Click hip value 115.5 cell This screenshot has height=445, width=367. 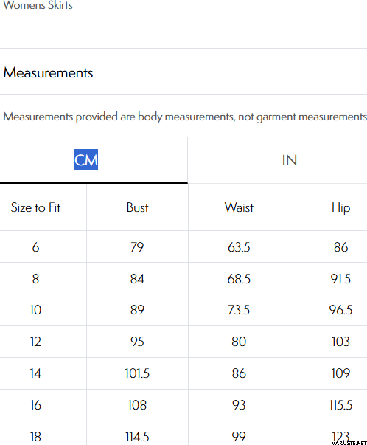point(340,405)
